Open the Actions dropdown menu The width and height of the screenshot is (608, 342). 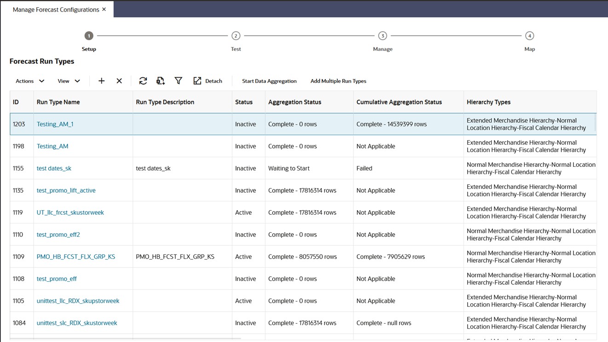pos(30,81)
